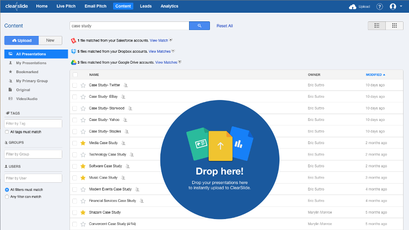
Task: Check the box for Case Study- Twitter
Action: click(x=75, y=85)
